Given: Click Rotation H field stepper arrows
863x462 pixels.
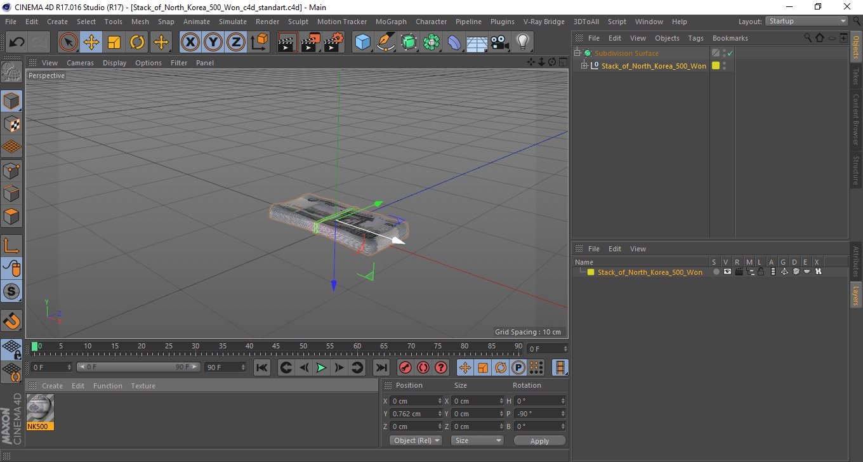Looking at the screenshot, I should click(x=563, y=401).
